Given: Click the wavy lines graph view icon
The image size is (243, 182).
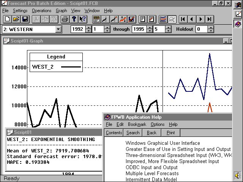Looking at the screenshot, I should click(x=163, y=19).
